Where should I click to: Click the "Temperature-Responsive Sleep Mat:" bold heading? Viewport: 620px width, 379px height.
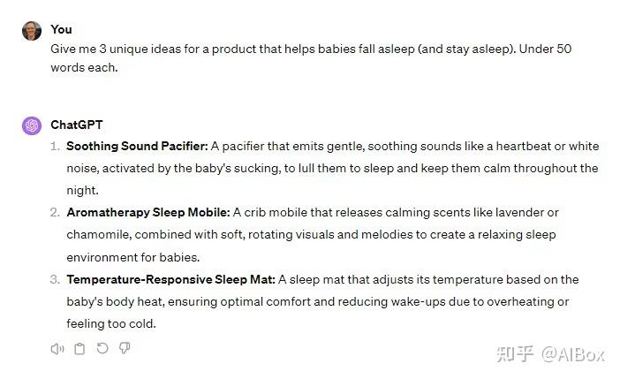coord(170,279)
